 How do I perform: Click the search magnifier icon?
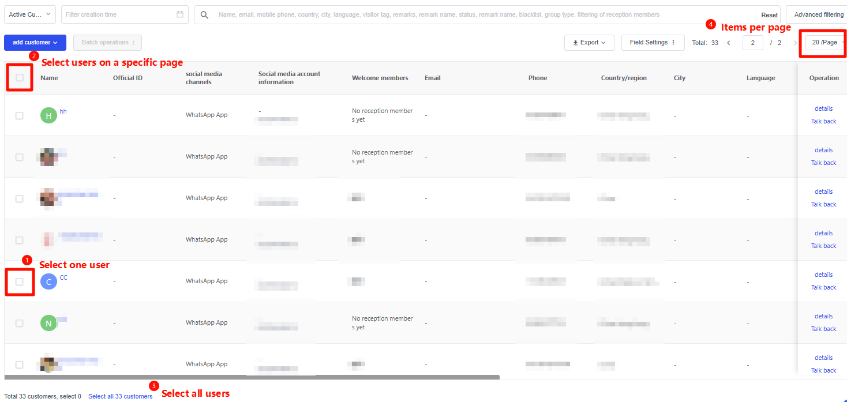(x=204, y=15)
